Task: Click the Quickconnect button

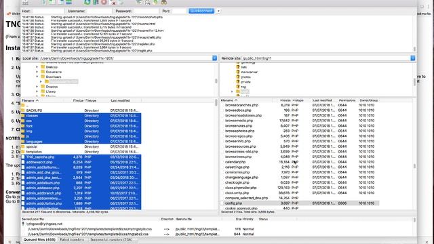Action: [201, 11]
